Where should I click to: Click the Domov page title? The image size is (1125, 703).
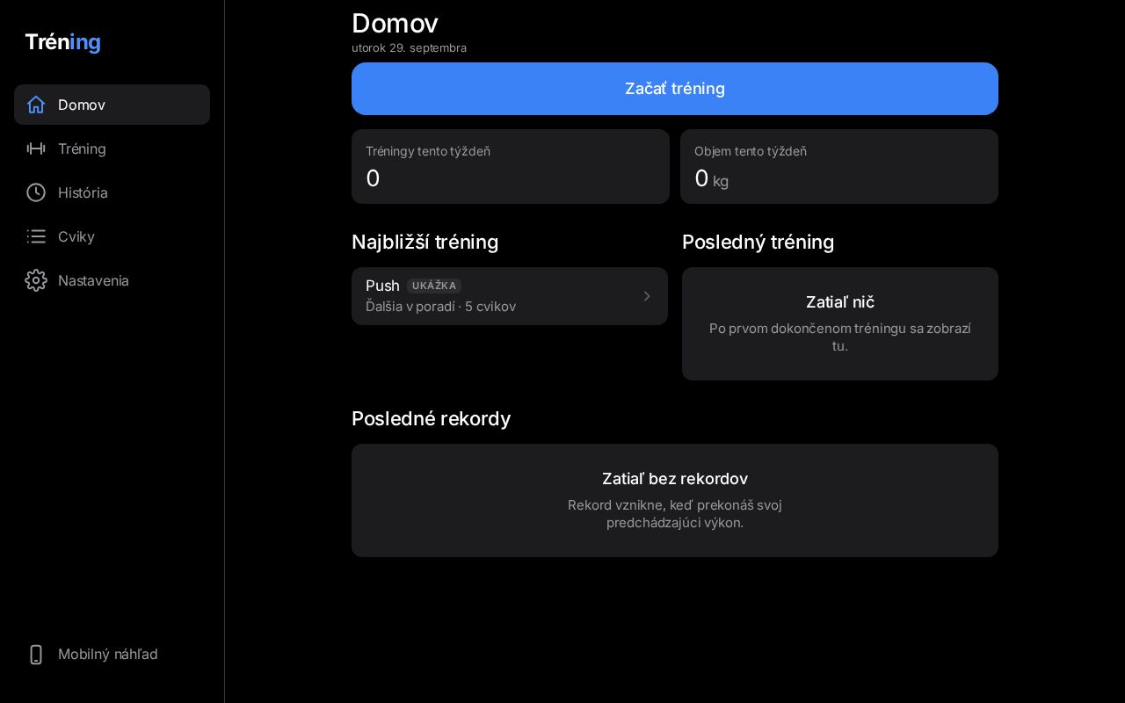point(395,23)
